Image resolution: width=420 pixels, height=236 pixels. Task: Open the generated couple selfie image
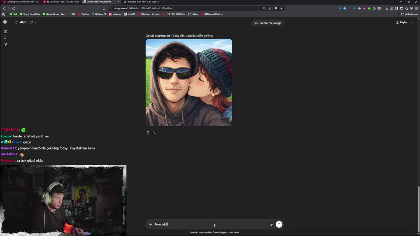coord(189,83)
